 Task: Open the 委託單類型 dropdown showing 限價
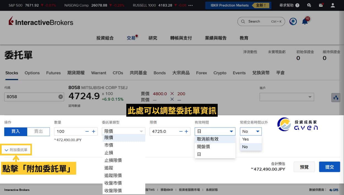pyautogui.click(x=124, y=131)
